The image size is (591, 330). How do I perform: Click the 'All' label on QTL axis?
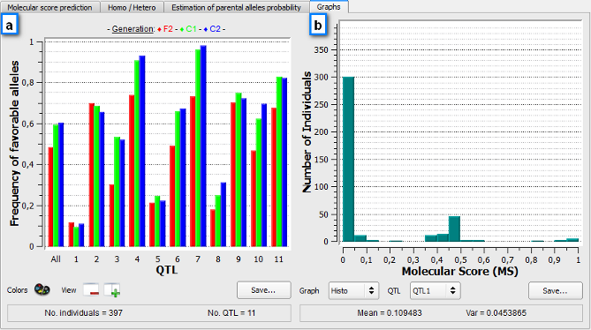coord(56,259)
